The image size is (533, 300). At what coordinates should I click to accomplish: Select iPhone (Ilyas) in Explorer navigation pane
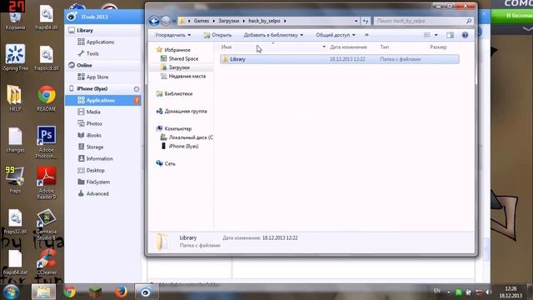coord(180,147)
